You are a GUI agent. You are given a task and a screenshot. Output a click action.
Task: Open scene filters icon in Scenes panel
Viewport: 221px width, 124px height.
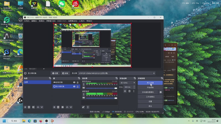pos(33,107)
